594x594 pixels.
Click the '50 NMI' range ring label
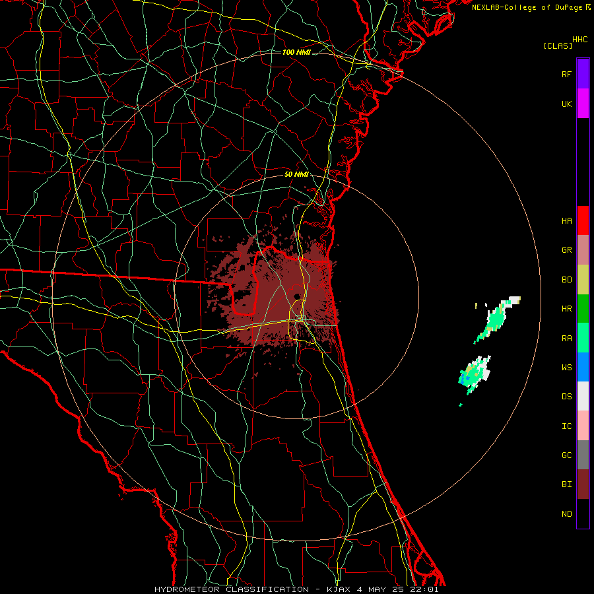pos(296,175)
